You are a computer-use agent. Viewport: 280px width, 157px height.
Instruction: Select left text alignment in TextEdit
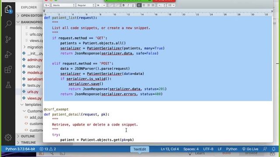139,5
